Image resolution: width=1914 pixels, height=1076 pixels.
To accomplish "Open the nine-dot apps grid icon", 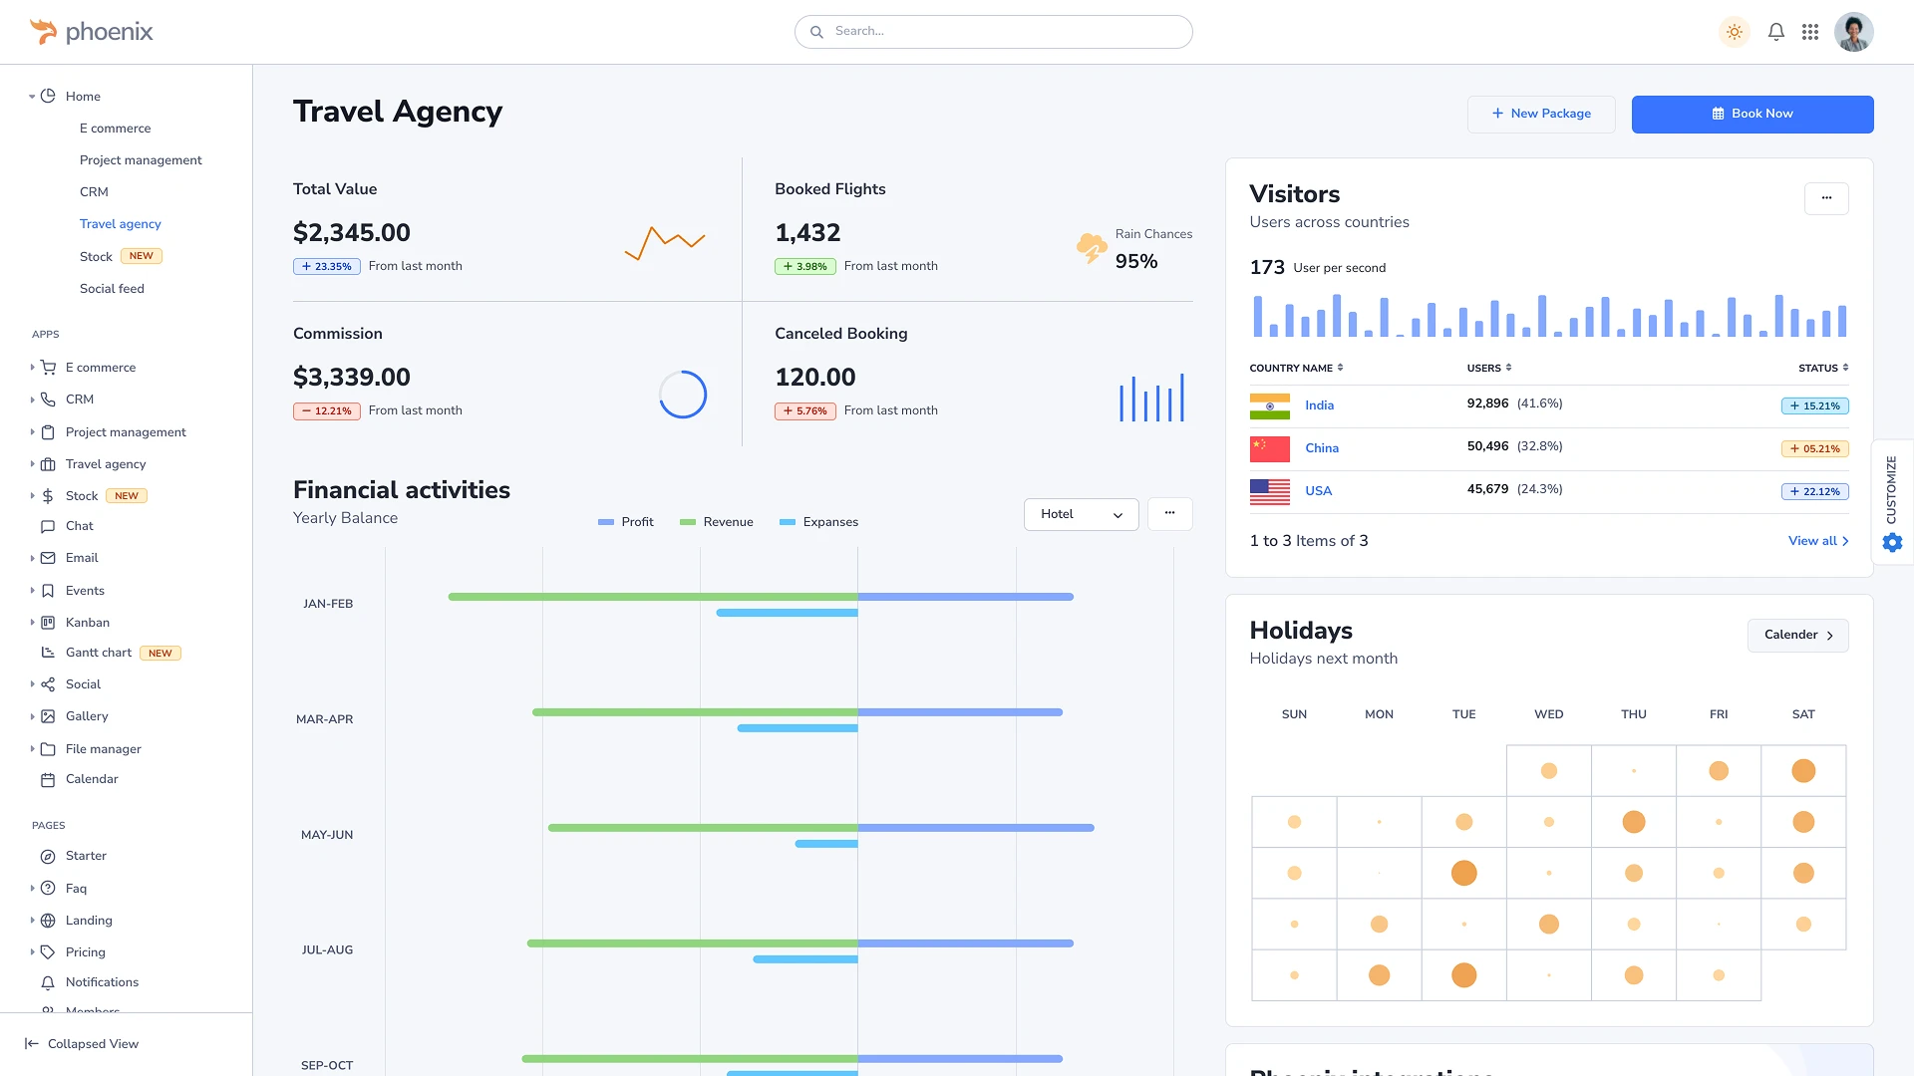I will (1810, 32).
